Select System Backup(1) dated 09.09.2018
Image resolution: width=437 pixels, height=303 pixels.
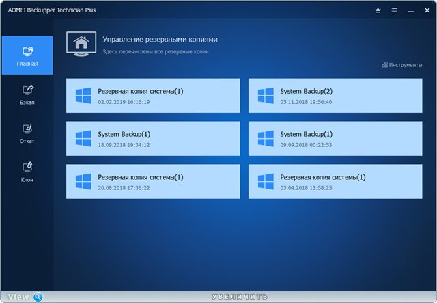pyautogui.click(x=335, y=139)
